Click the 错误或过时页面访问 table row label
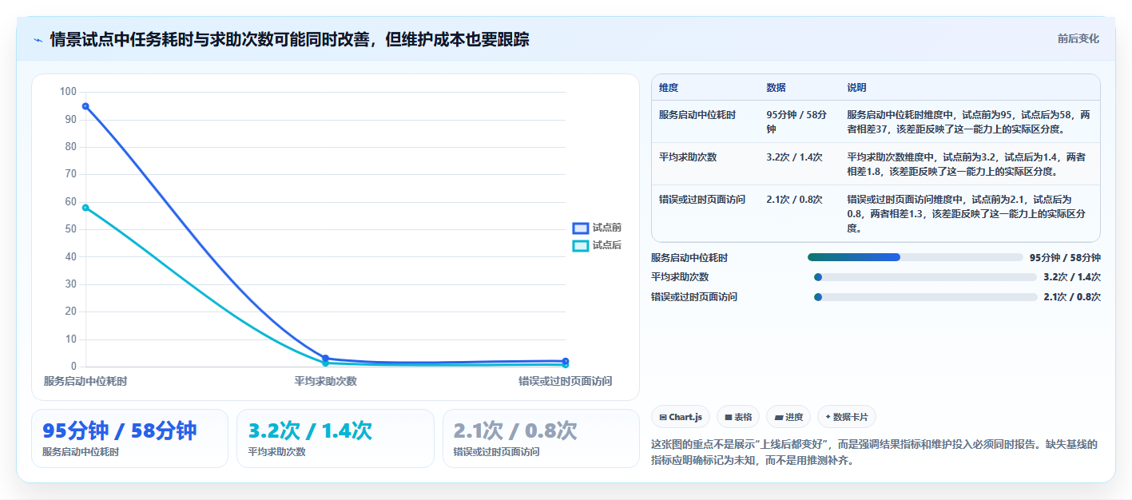 coord(702,200)
